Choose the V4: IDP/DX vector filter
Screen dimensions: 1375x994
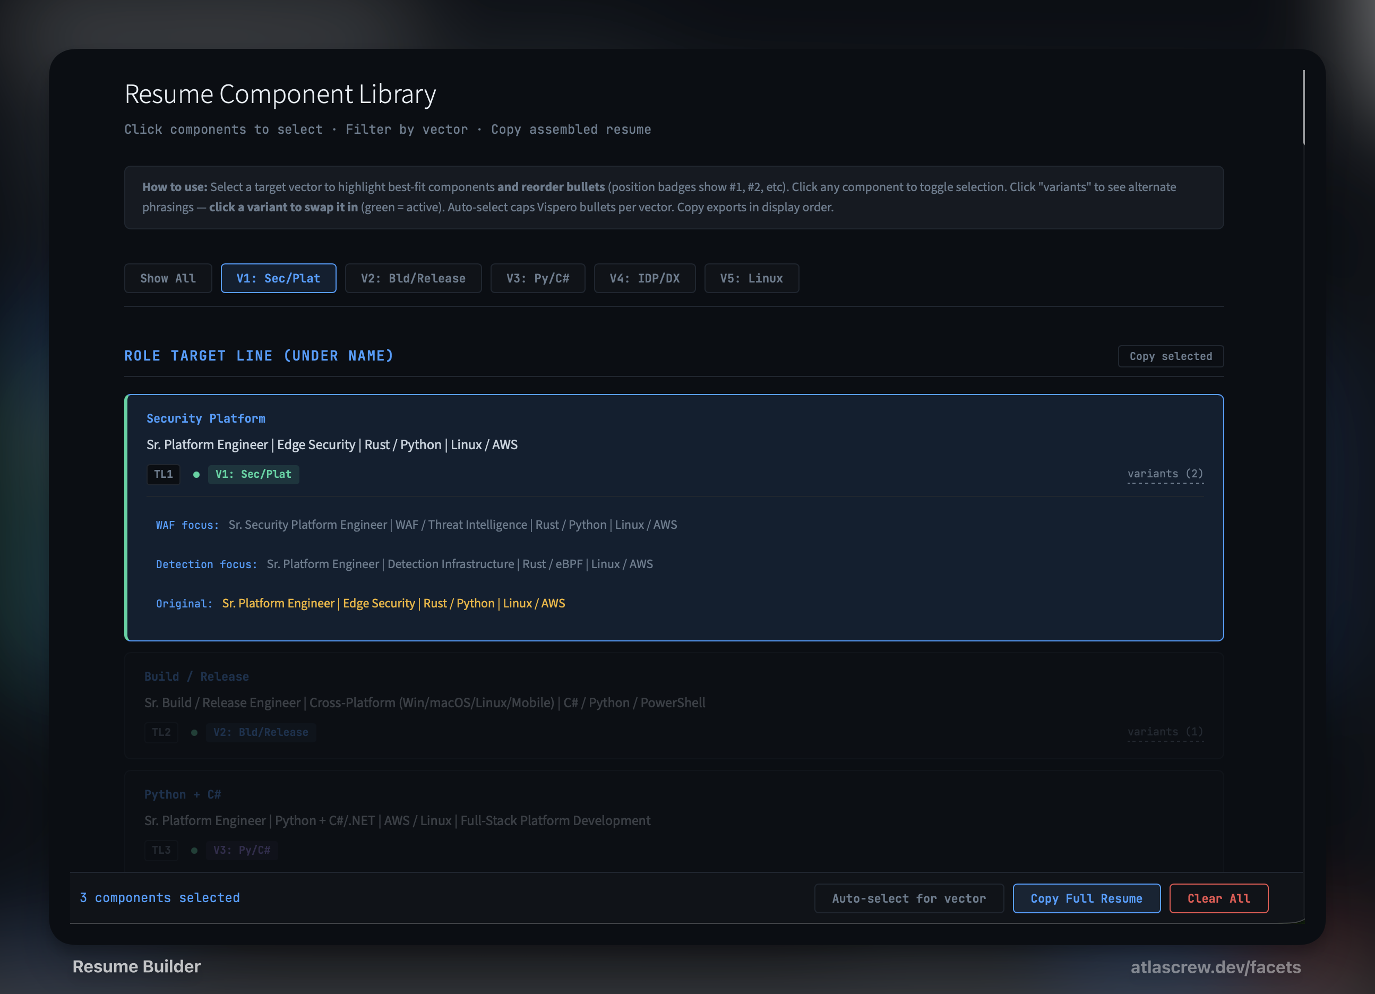(x=644, y=278)
